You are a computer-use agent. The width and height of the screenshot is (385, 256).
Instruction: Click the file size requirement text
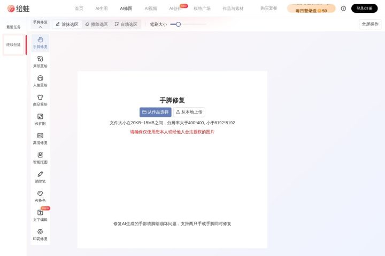172,123
